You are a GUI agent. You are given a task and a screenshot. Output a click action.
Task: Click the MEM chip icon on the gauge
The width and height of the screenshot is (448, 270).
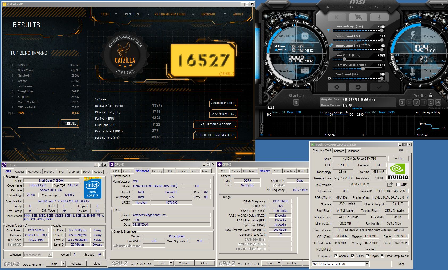pyautogui.click(x=305, y=71)
